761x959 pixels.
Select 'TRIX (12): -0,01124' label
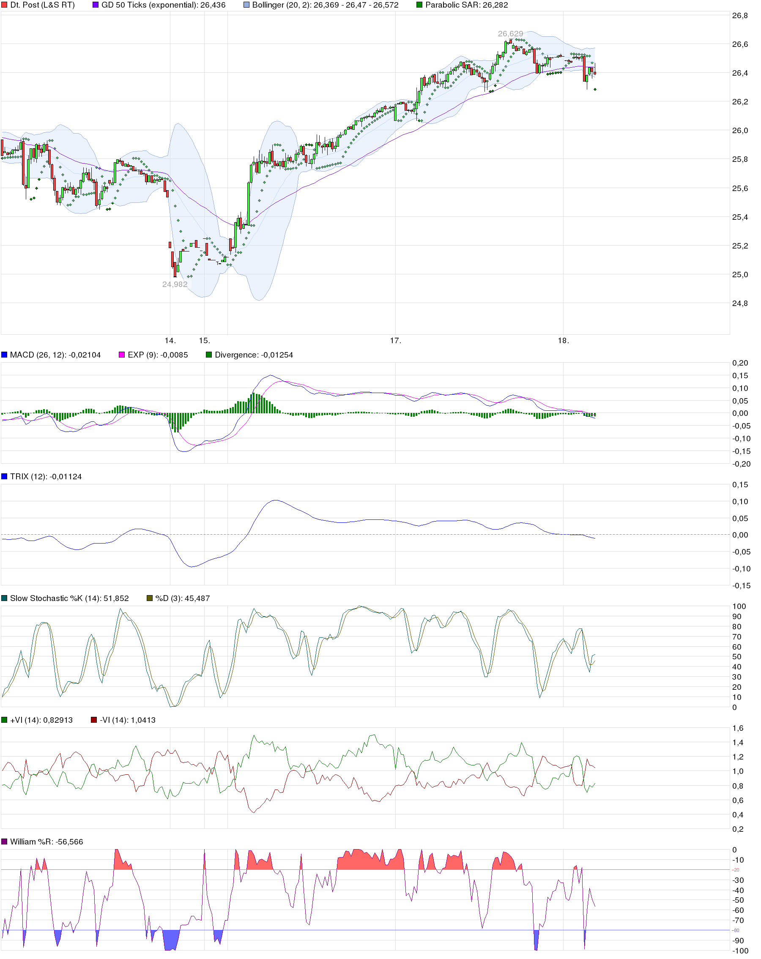click(46, 476)
